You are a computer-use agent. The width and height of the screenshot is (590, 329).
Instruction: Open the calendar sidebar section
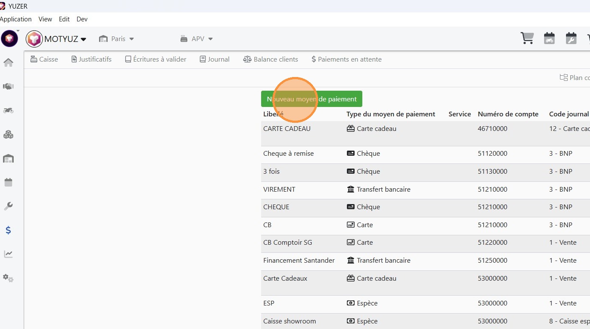tap(9, 183)
